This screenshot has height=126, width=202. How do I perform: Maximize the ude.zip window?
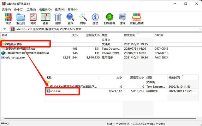[186, 4]
